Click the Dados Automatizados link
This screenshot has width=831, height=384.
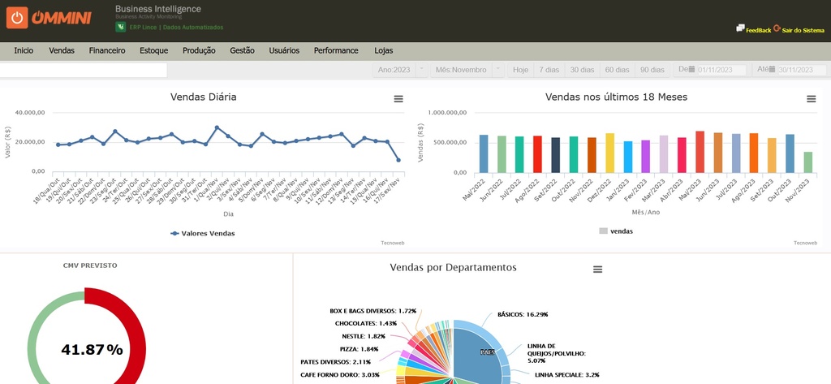click(x=193, y=27)
